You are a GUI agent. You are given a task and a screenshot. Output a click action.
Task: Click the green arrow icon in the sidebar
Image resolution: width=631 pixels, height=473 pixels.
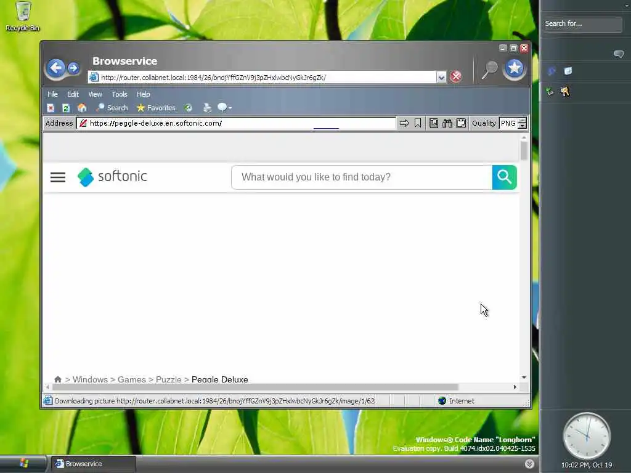(550, 91)
